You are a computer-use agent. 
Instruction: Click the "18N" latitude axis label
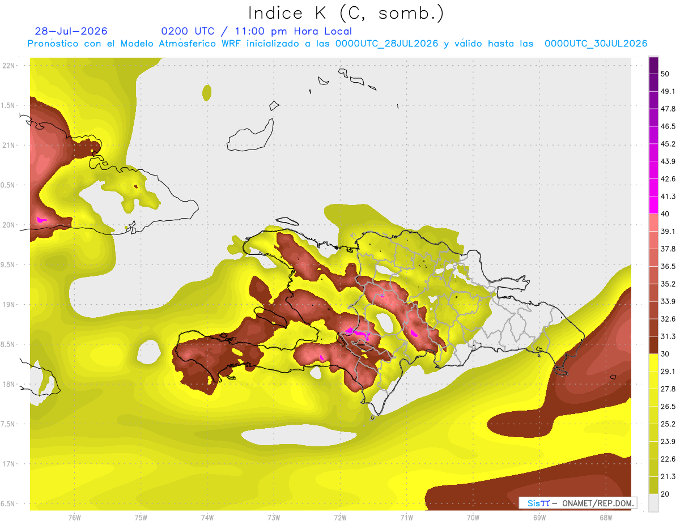(x=8, y=384)
